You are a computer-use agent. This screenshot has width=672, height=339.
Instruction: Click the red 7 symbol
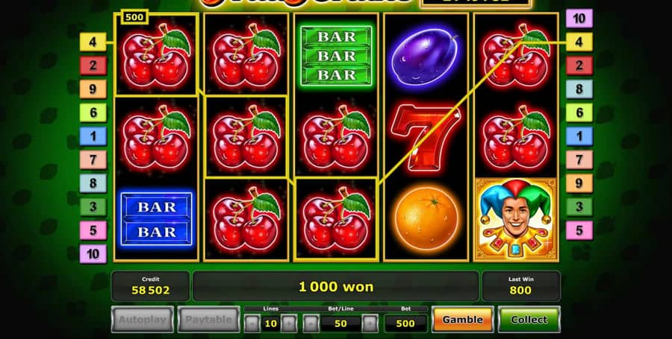click(425, 137)
